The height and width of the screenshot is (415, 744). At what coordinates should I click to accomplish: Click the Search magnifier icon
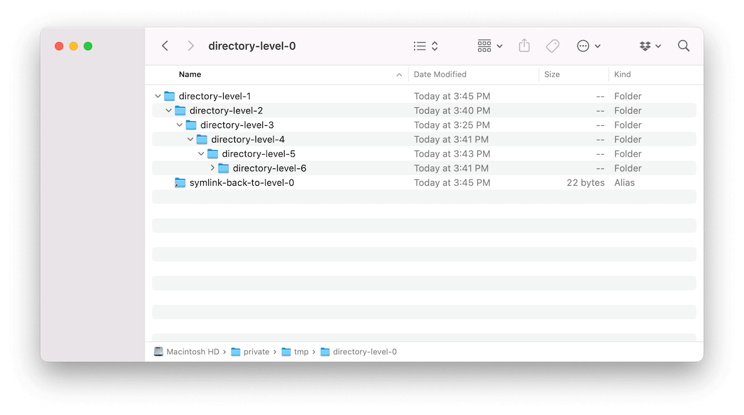tap(684, 46)
